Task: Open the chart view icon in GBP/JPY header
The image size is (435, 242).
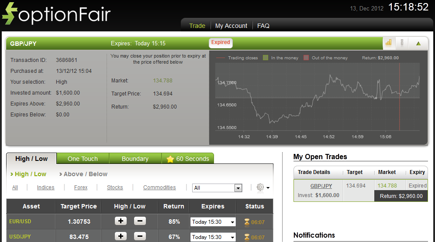Action: point(389,43)
